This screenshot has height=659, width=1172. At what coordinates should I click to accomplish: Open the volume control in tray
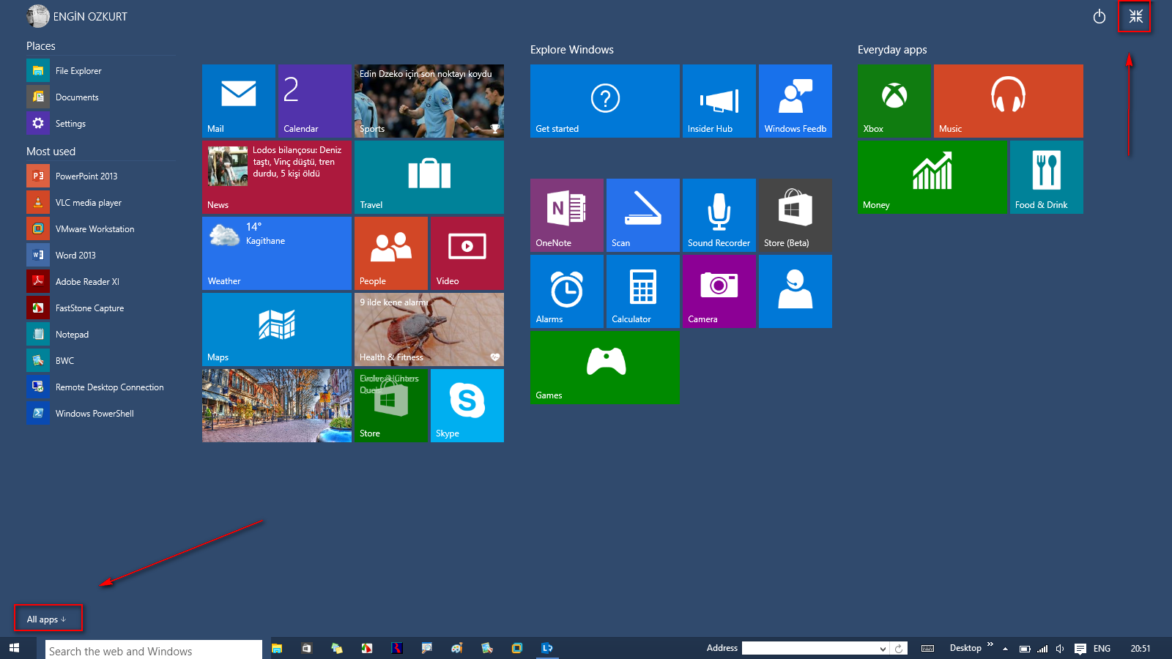point(1060,649)
